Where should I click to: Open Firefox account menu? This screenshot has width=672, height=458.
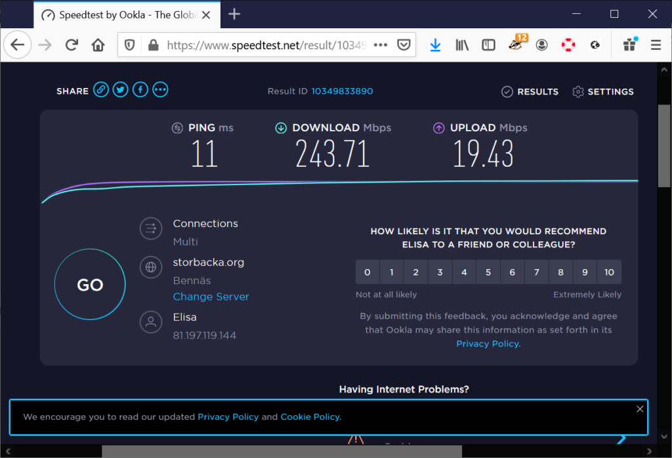tap(541, 45)
